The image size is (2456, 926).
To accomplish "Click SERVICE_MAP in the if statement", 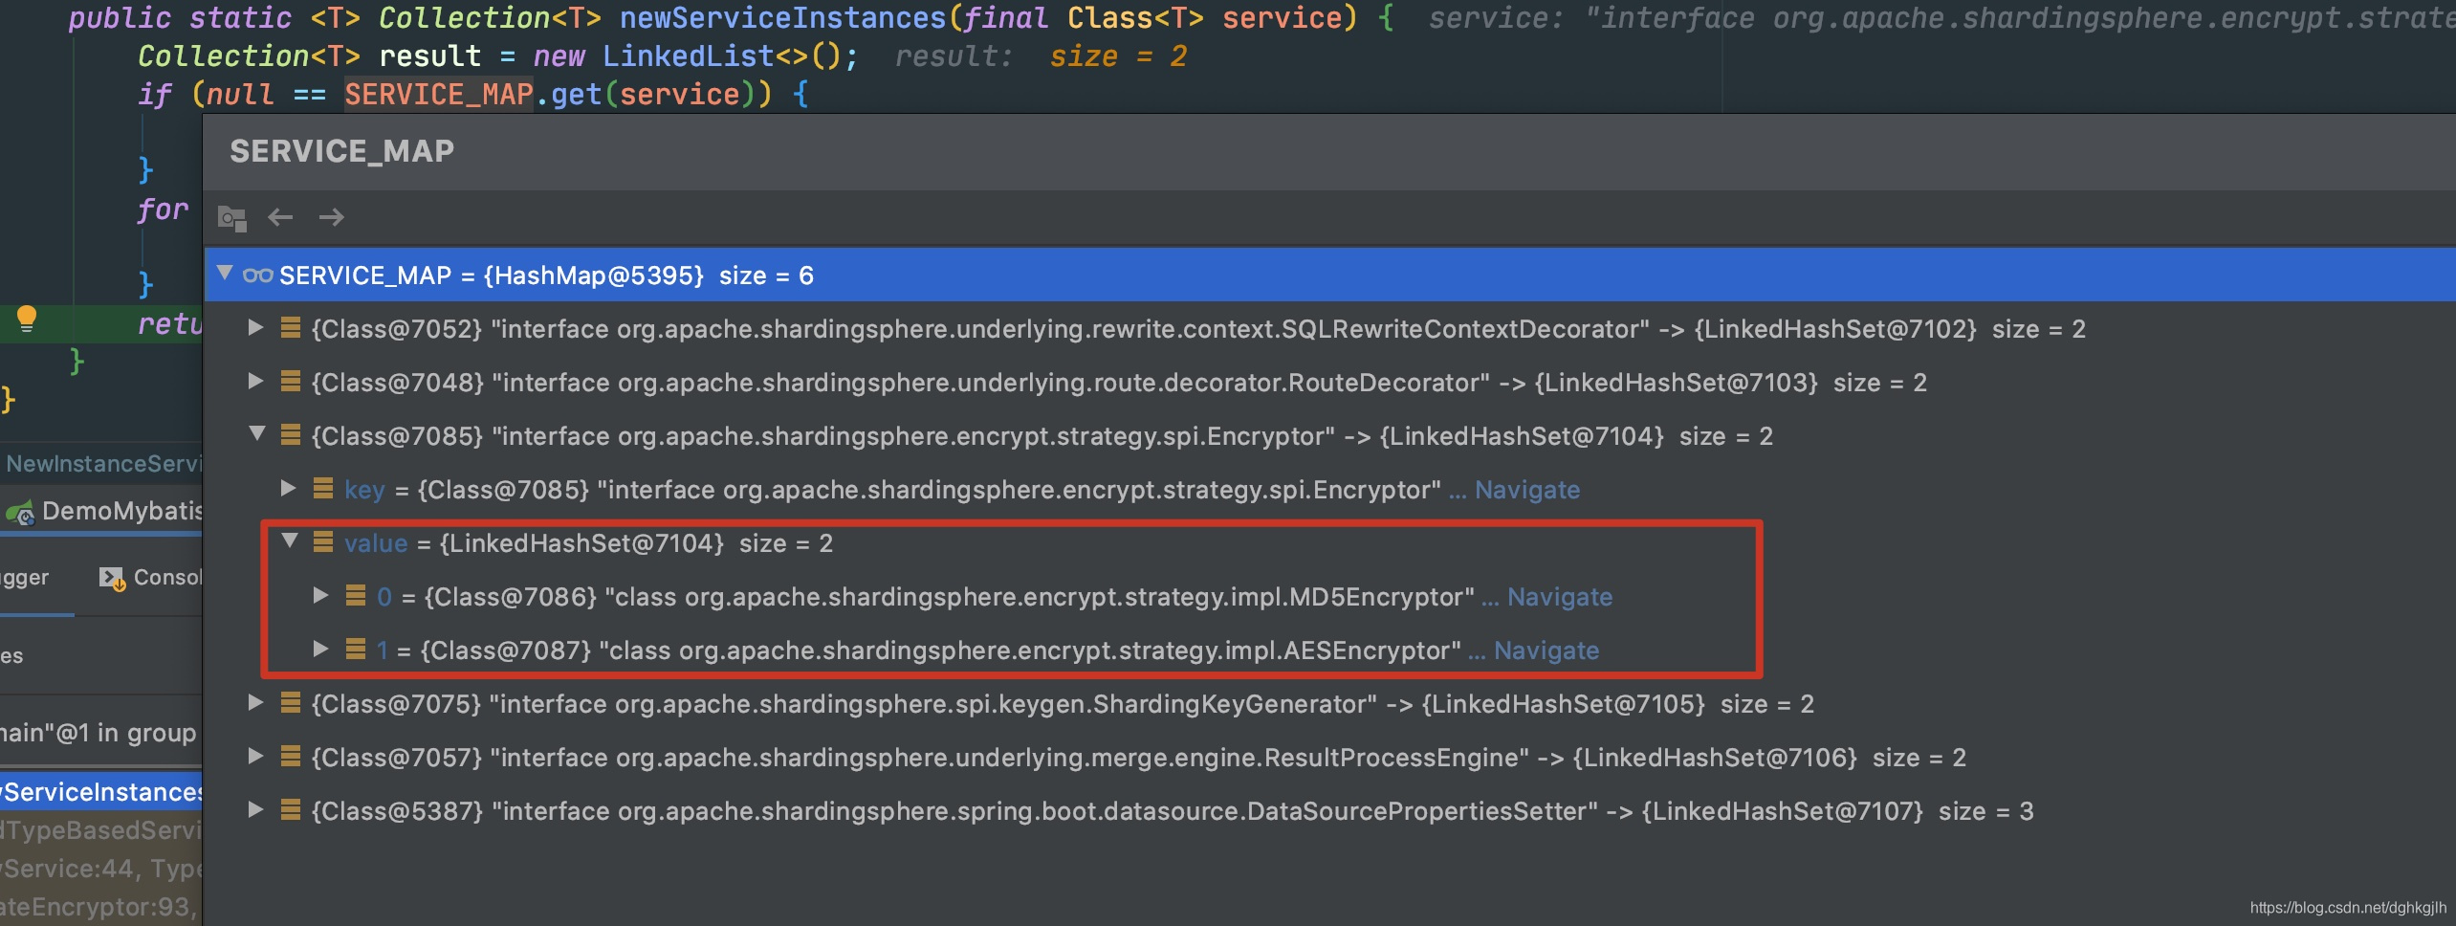I will (x=438, y=95).
